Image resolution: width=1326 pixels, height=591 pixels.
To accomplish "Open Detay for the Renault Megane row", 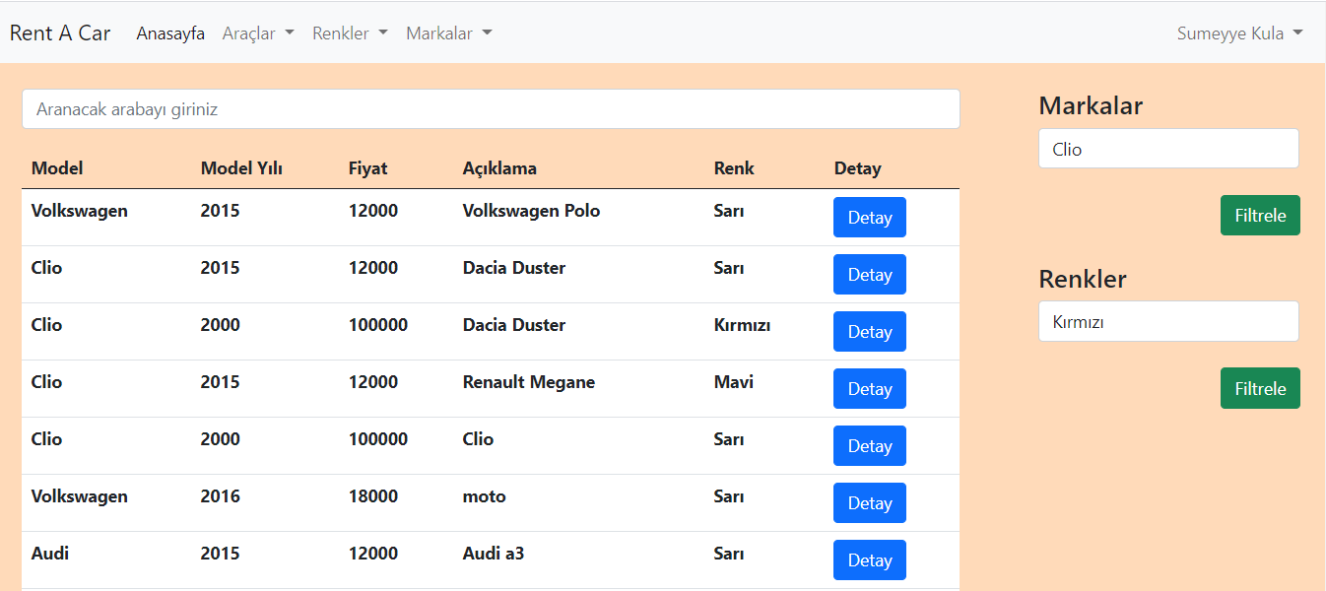I will click(x=869, y=388).
